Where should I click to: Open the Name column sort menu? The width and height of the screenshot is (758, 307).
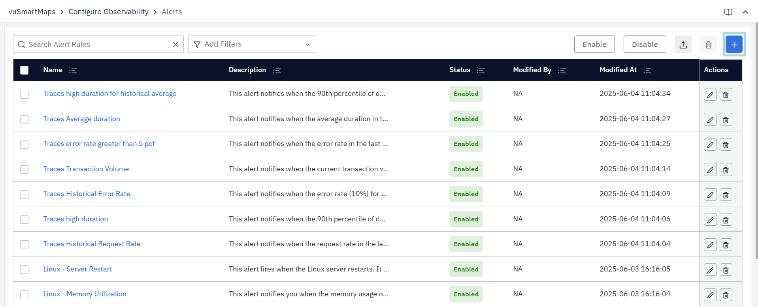73,70
